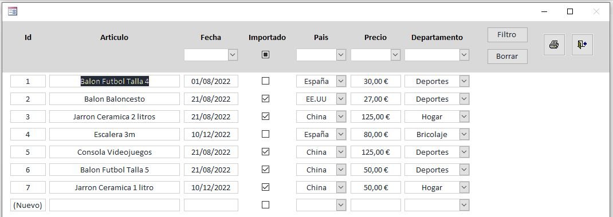The image size is (613, 217).
Task: Click the empty Articulo field in Nuevo row
Action: pos(115,205)
